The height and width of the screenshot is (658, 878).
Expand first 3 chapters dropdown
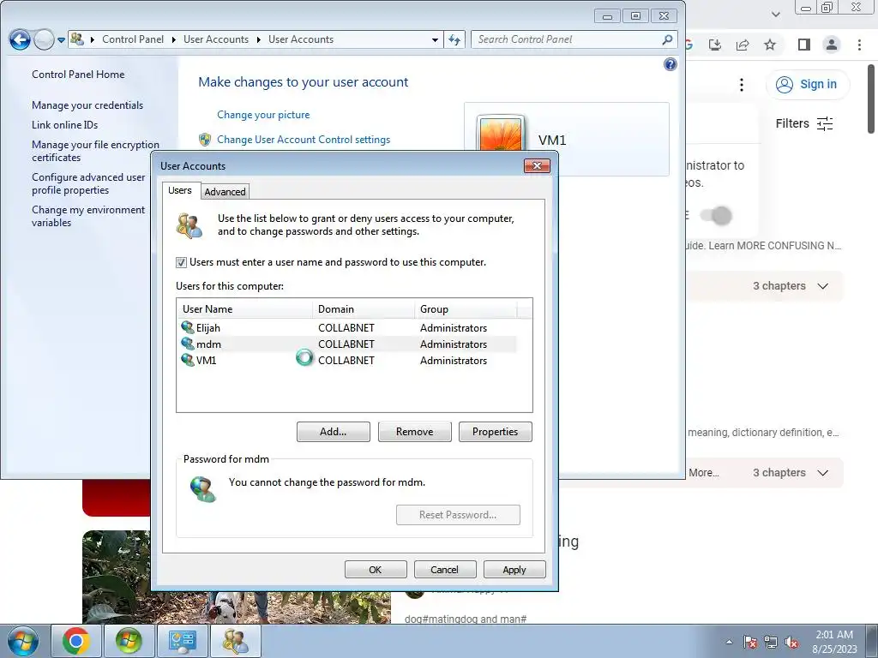[790, 286]
